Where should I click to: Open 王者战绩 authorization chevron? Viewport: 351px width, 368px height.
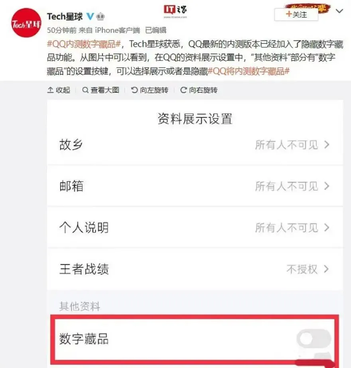click(x=326, y=269)
